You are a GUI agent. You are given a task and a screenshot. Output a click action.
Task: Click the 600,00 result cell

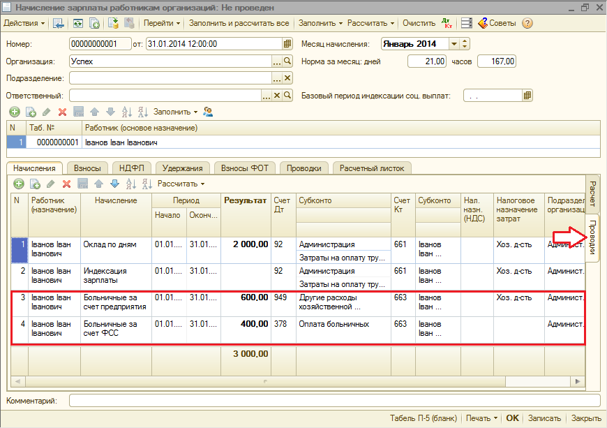[246, 303]
